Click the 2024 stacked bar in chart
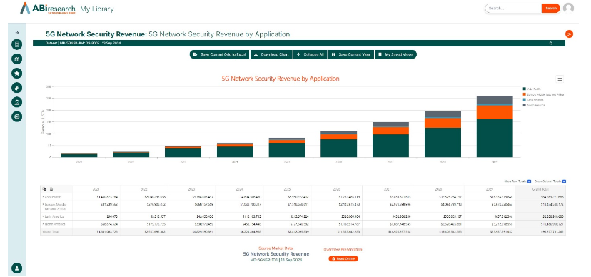The image size is (591, 277). pos(235,150)
